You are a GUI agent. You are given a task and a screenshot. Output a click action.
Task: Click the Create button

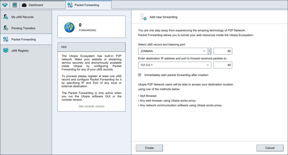coord(149,148)
